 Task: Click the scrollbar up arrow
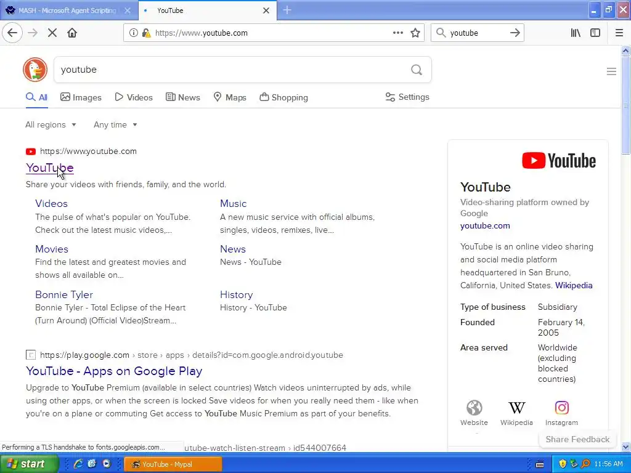click(x=625, y=51)
